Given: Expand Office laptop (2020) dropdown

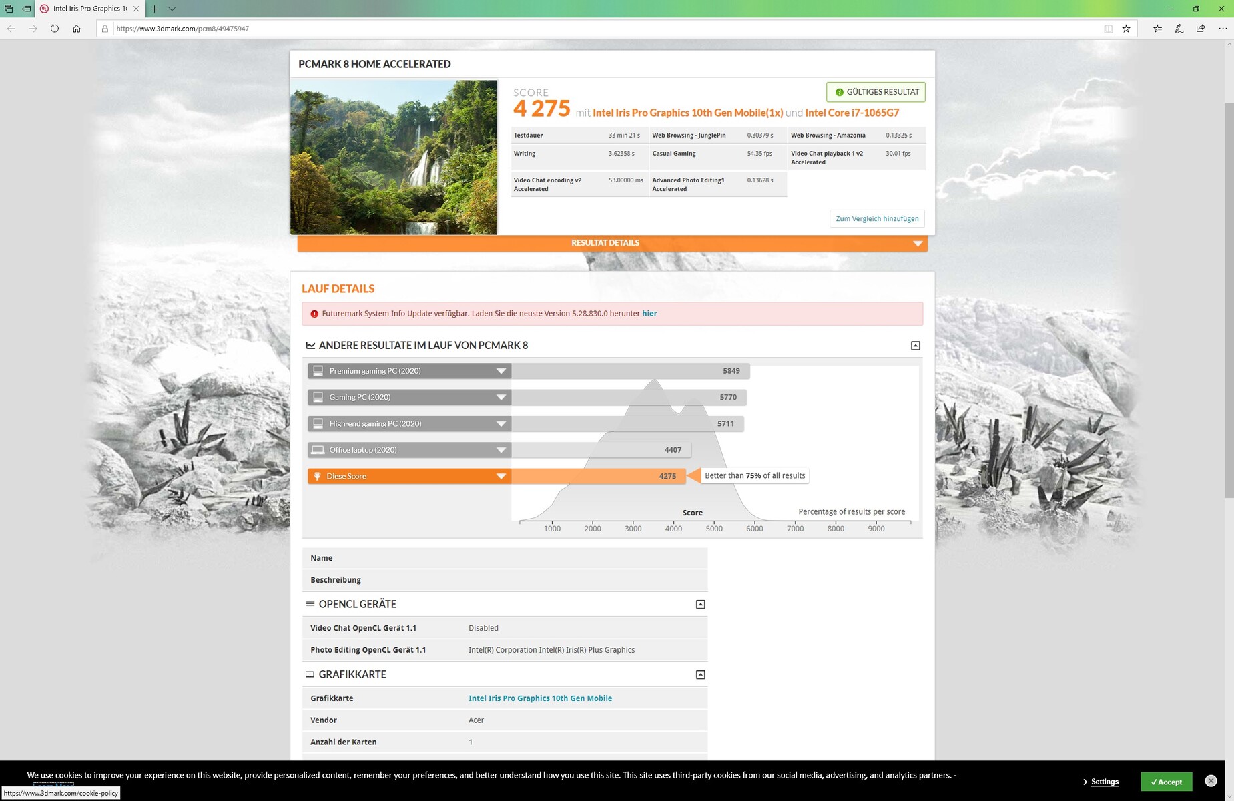Looking at the screenshot, I should tap(501, 450).
